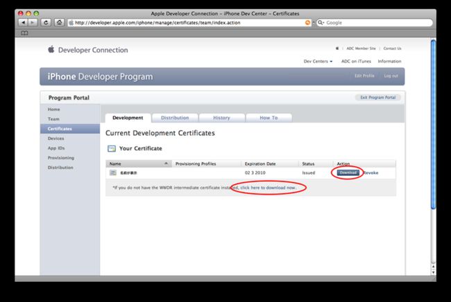Click the '02 3 2010' expiration date cell
The image size is (451, 302).
pos(255,172)
